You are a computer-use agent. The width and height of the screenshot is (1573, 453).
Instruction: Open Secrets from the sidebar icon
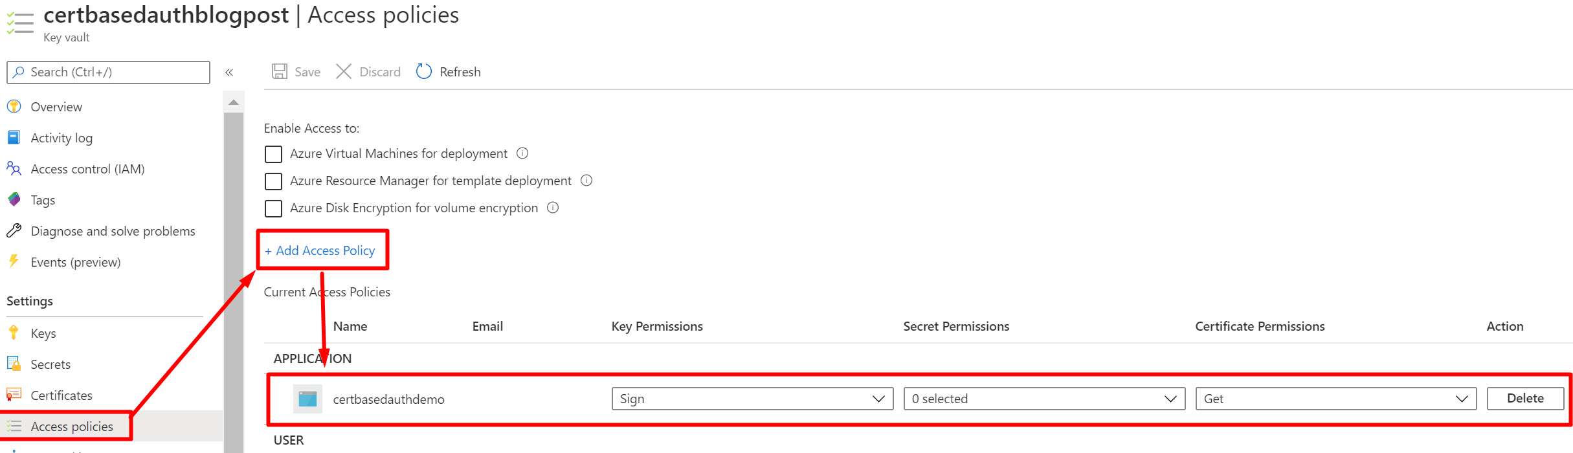click(x=14, y=364)
